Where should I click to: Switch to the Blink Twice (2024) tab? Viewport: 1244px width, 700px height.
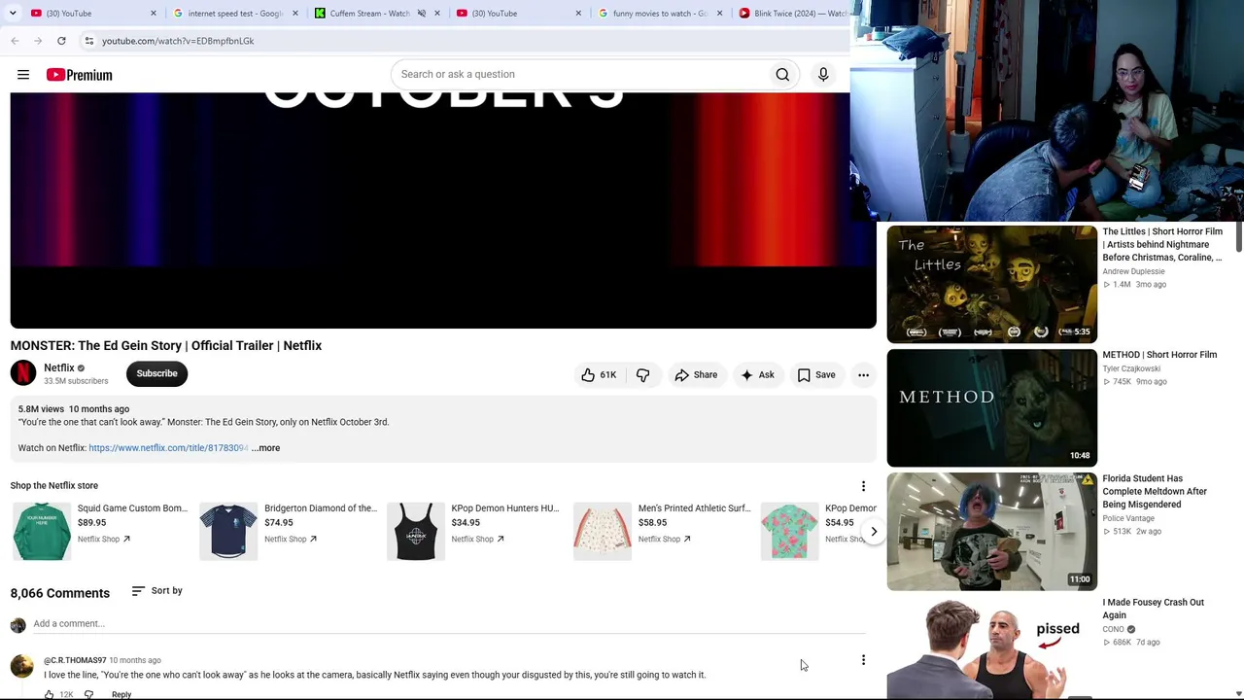[x=792, y=14]
